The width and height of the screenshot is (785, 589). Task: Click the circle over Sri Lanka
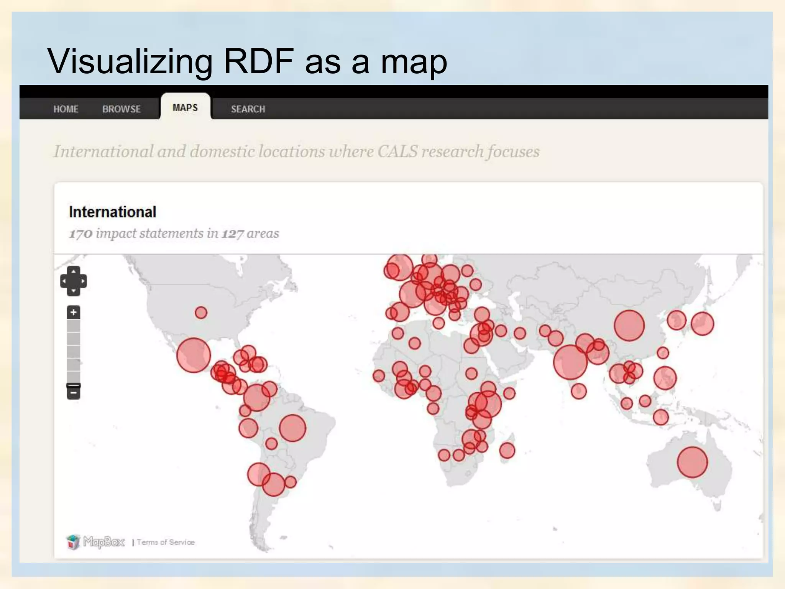pyautogui.click(x=579, y=391)
